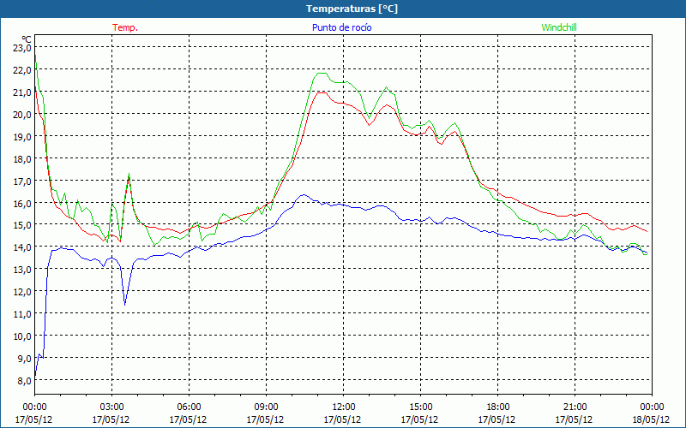This screenshot has width=686, height=428.
Task: Click the 11,0 y-axis value
Action: (x=22, y=314)
